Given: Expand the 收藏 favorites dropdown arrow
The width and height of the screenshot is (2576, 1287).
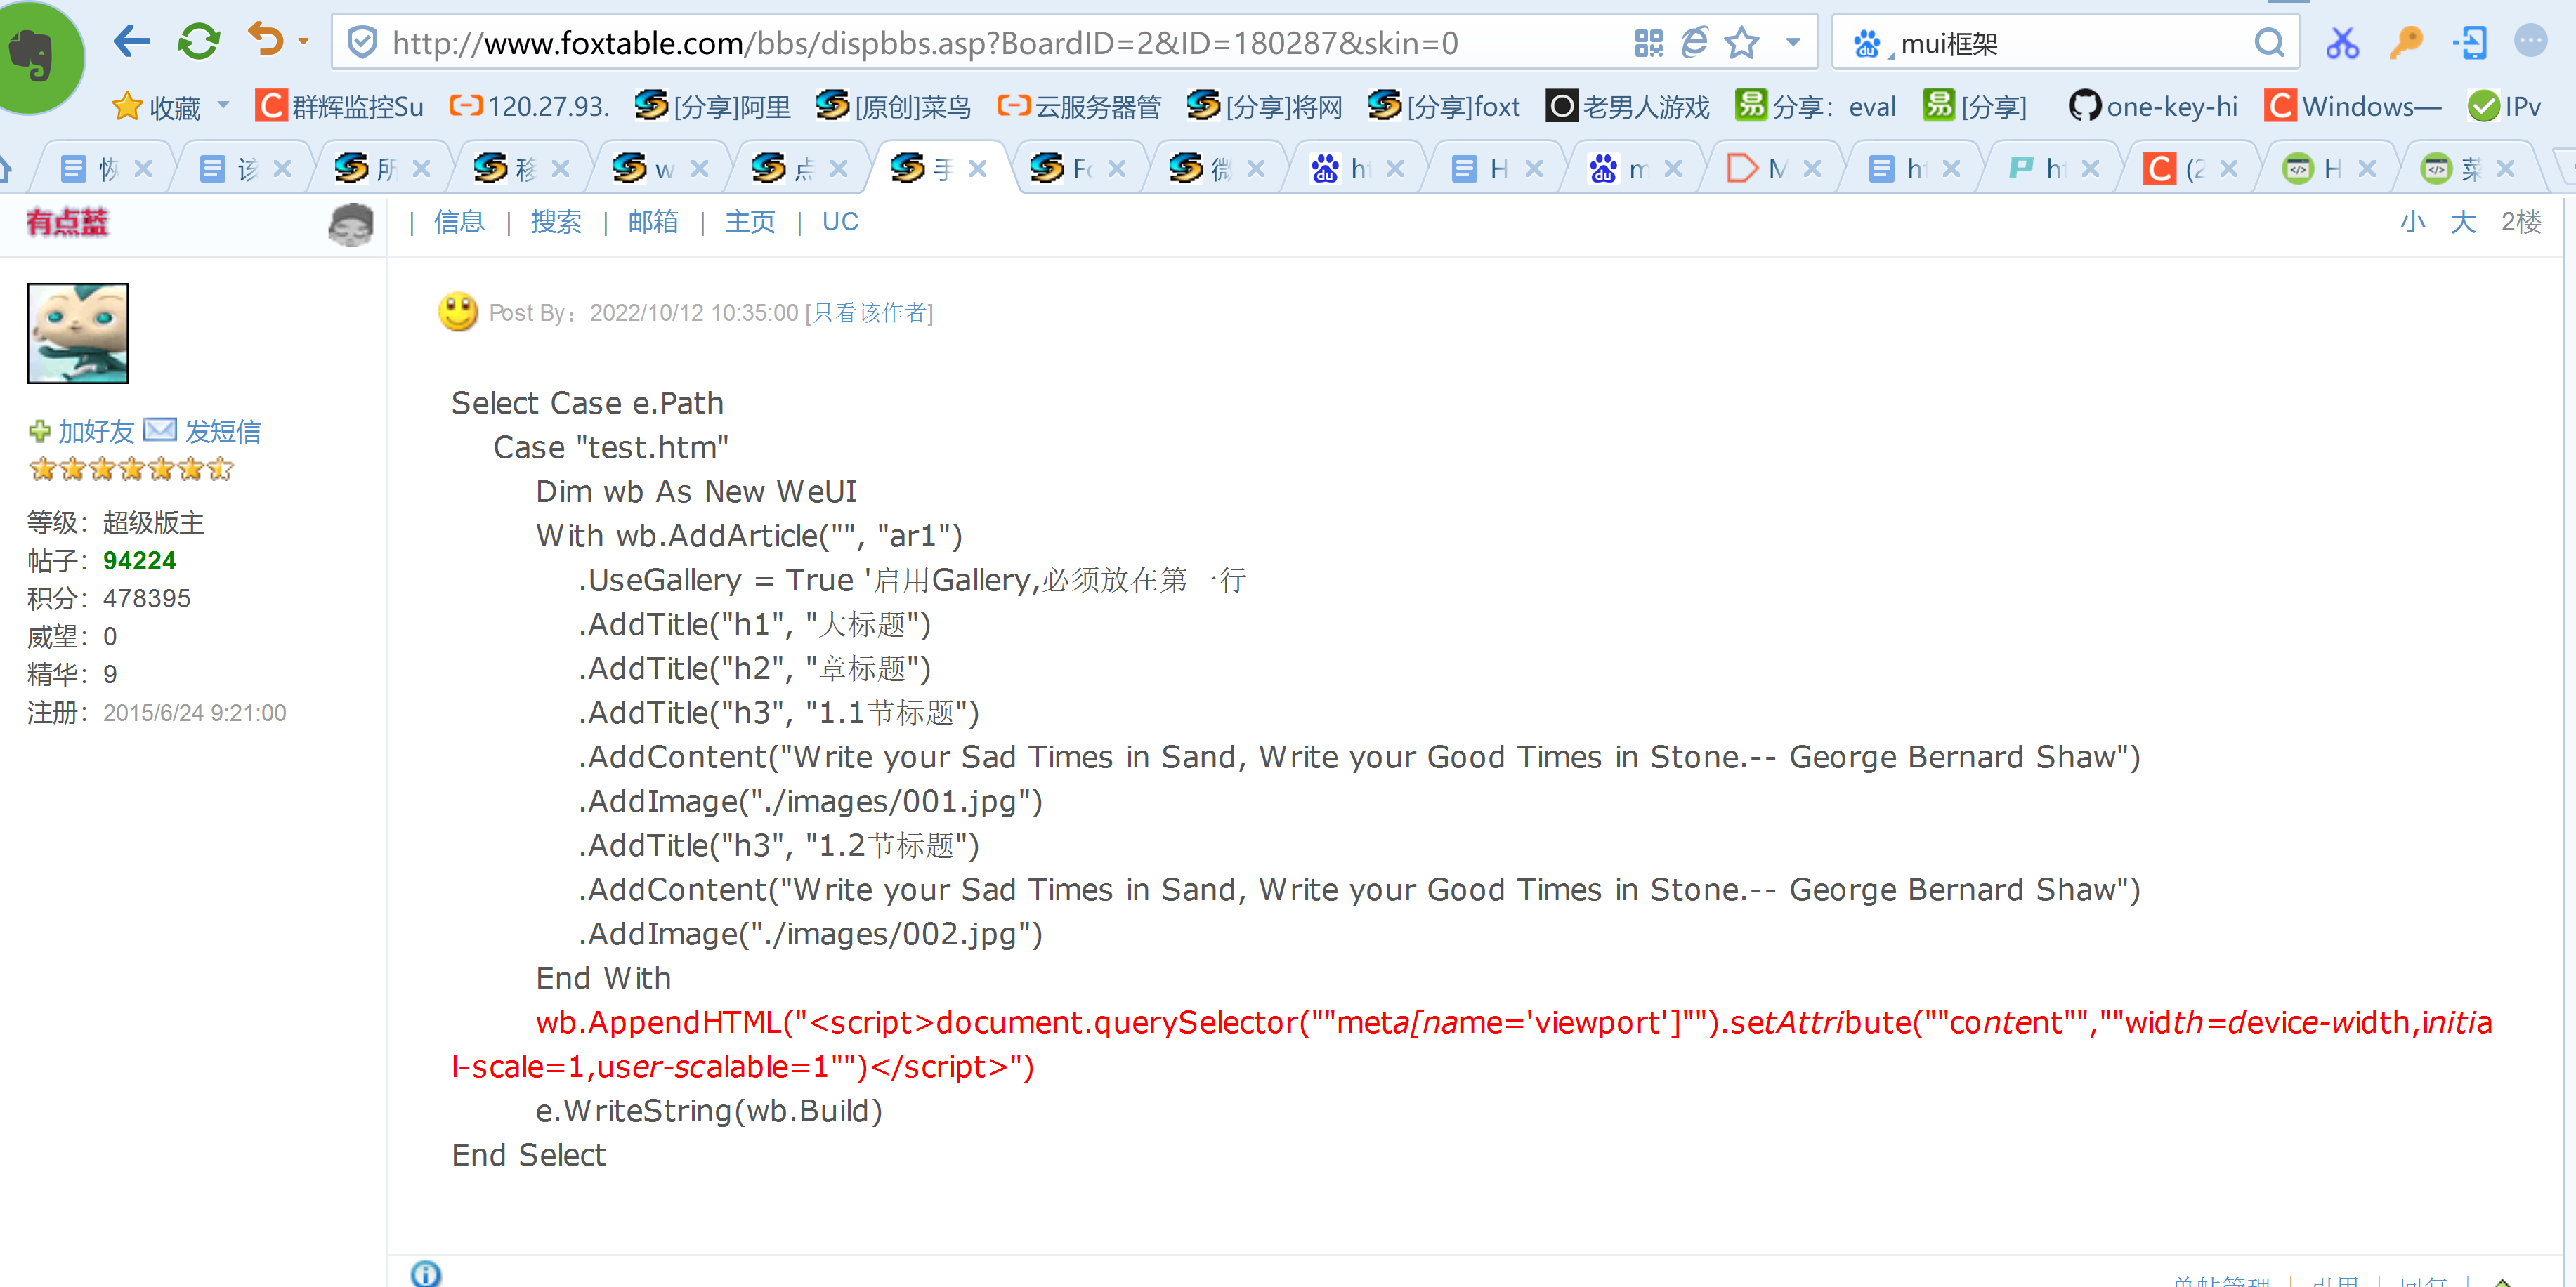Looking at the screenshot, I should (x=223, y=104).
